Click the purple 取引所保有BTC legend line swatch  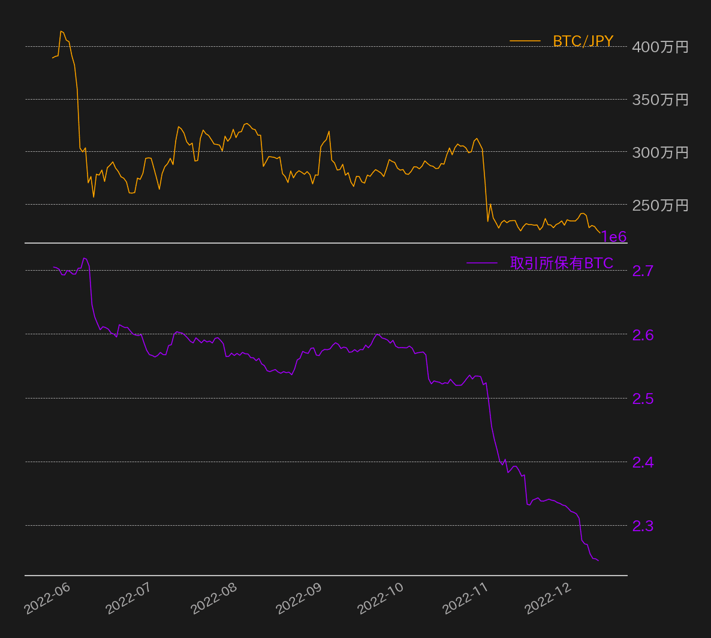[482, 263]
